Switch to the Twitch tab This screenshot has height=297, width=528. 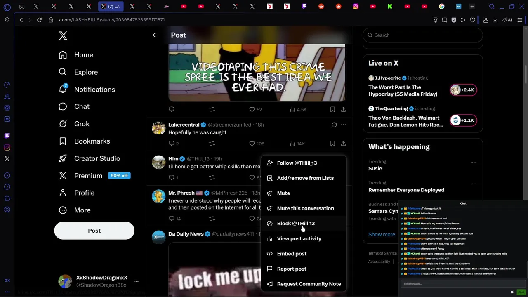304,7
